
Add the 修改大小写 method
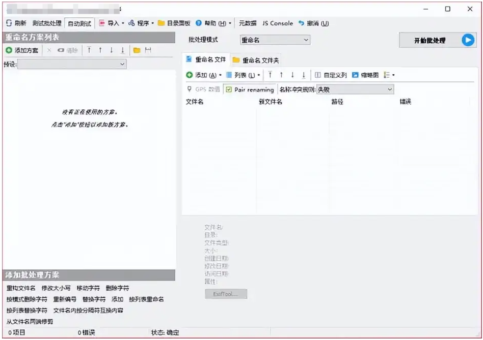[56, 288]
